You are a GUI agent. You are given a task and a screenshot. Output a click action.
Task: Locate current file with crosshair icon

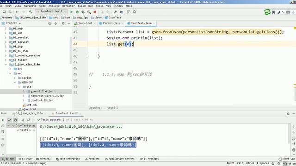[50, 23]
